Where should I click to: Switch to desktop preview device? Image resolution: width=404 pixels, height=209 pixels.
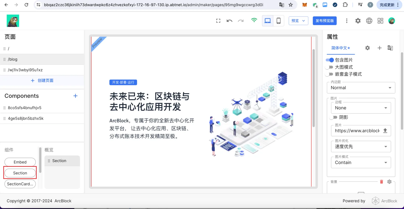[268, 21]
